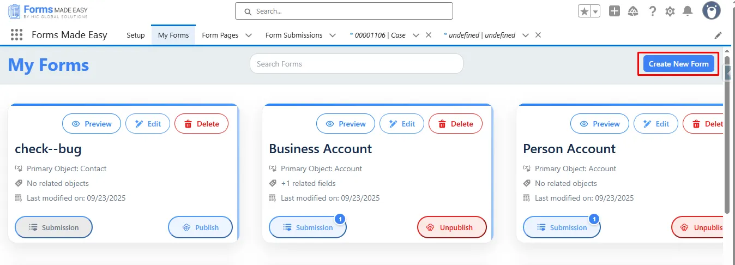
Task: Open the Setup gear icon
Action: tap(670, 11)
